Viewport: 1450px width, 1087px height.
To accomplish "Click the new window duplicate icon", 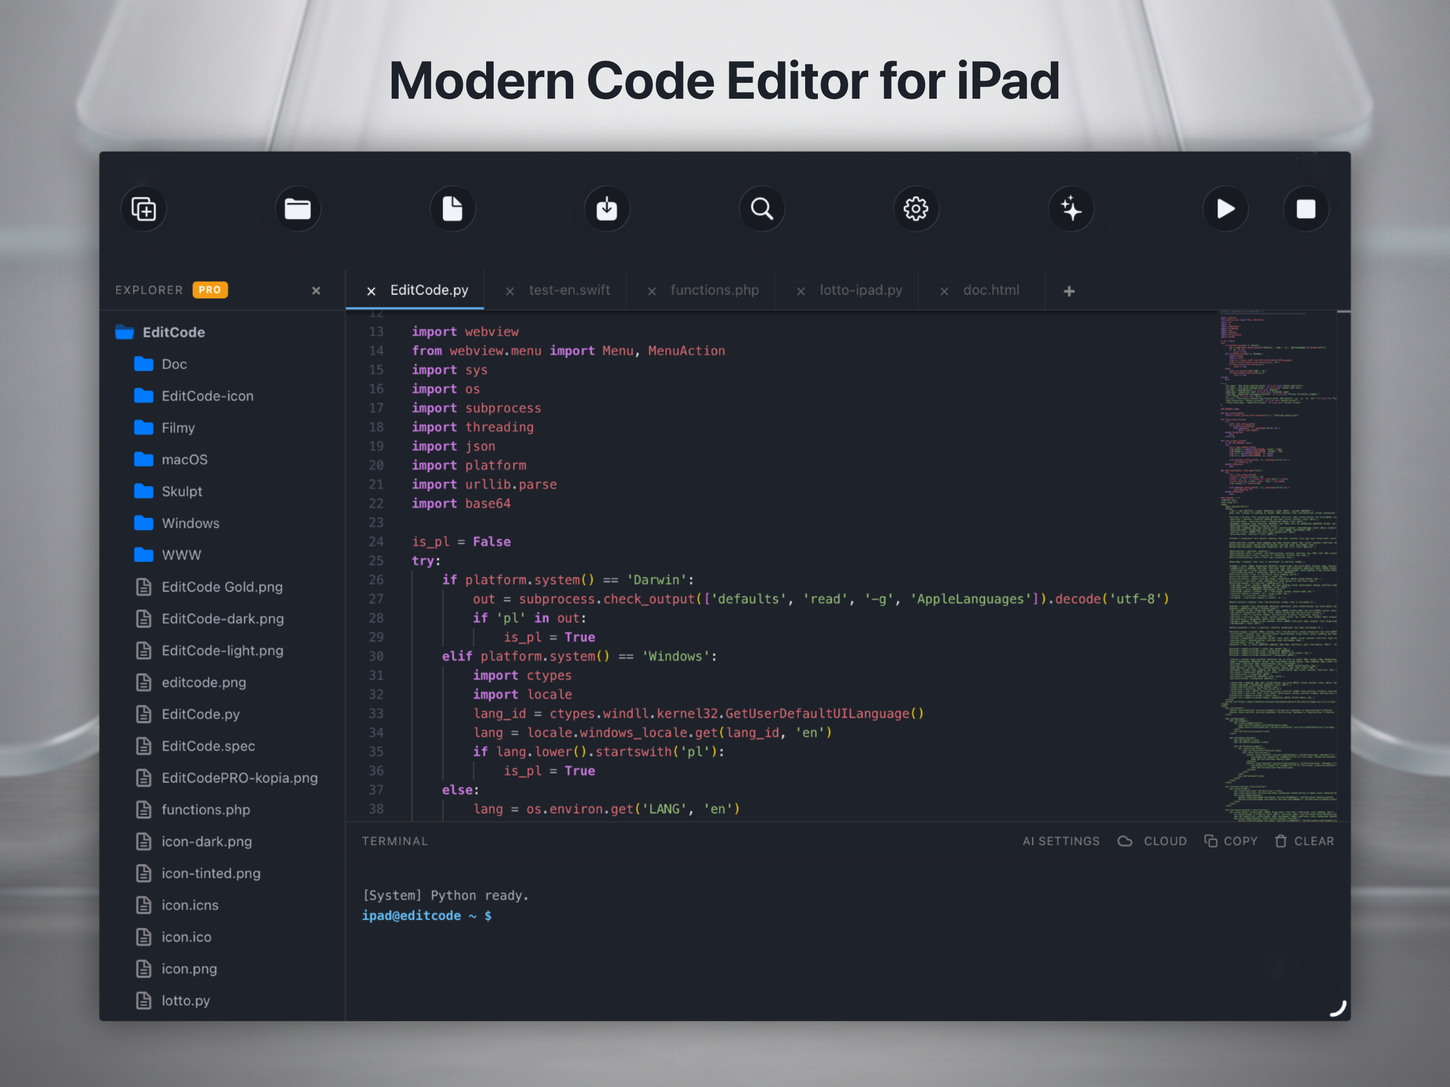I will [143, 209].
